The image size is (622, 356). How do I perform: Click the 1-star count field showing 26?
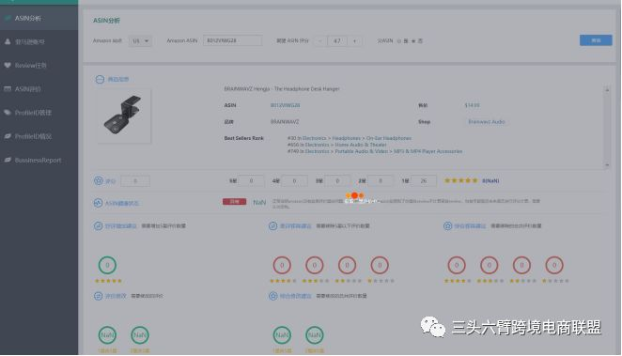pyautogui.click(x=424, y=180)
